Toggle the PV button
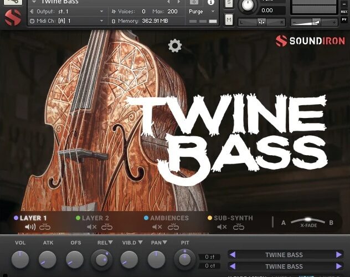The height and width of the screenshot is (277, 350). pos(344,19)
